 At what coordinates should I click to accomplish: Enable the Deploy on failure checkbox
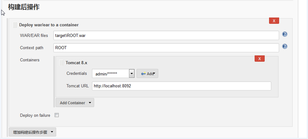57,115
